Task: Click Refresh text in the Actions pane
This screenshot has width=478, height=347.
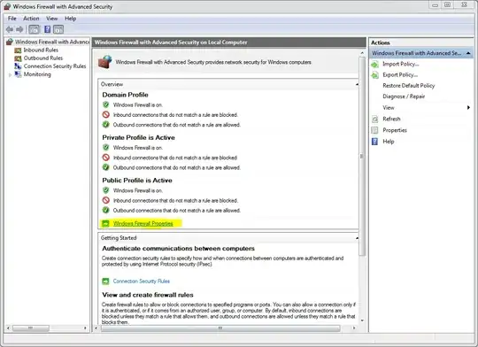Action: 391,119
